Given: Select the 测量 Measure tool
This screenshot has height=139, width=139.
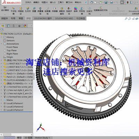Looking at the screenshot, I should click(x=34, y=10).
